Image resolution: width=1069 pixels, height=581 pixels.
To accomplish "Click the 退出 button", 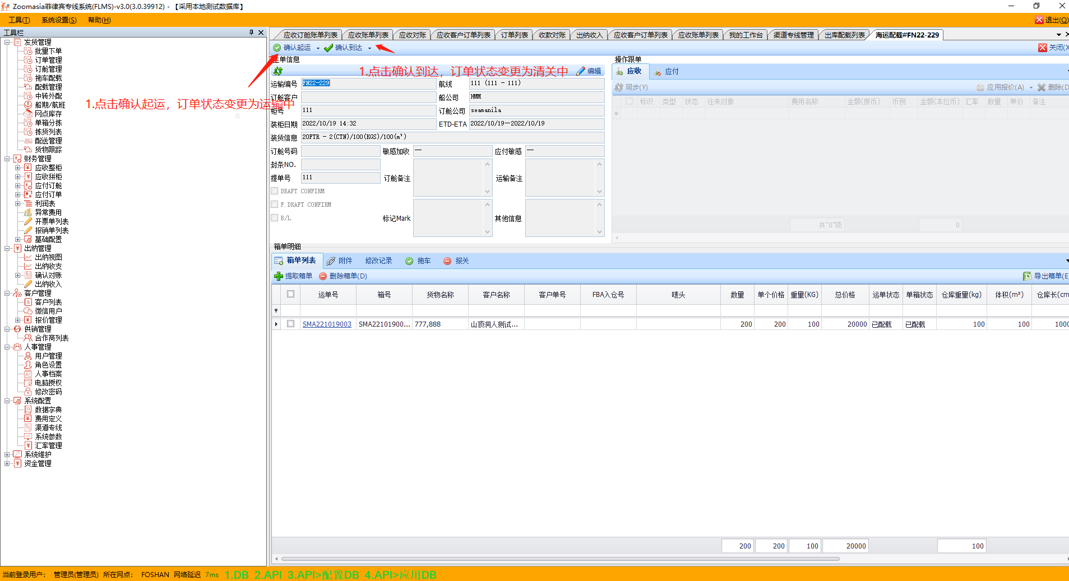I will (x=1052, y=20).
